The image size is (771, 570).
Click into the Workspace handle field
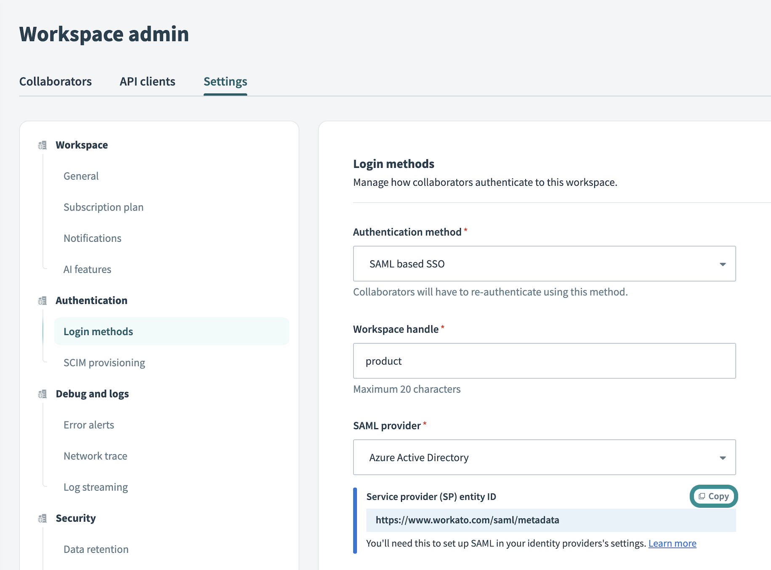tap(544, 361)
